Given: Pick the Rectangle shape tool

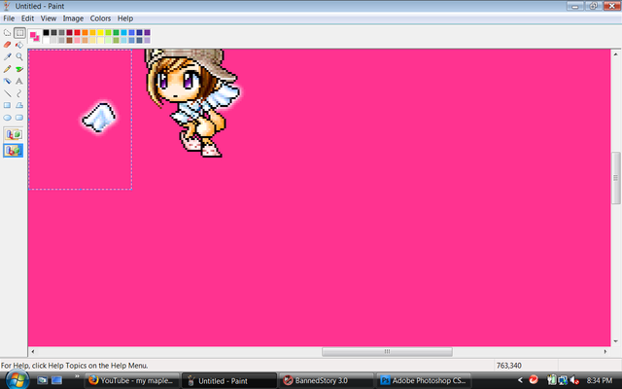Looking at the screenshot, I should (7, 105).
